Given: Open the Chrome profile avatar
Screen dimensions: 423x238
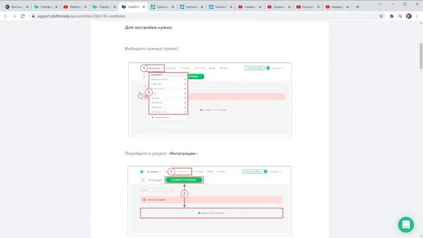Looking at the screenshot, I should click(408, 16).
